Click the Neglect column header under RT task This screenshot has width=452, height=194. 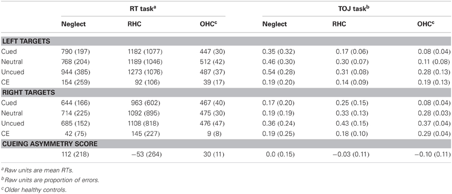(73, 24)
